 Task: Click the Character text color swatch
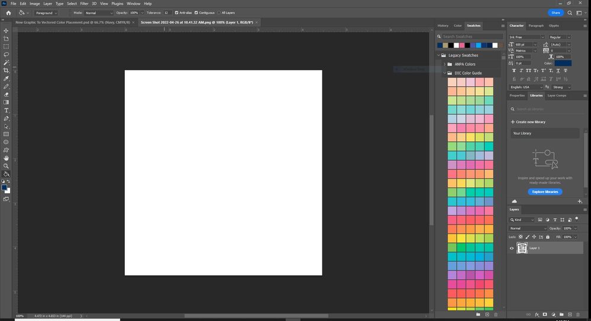click(x=563, y=63)
